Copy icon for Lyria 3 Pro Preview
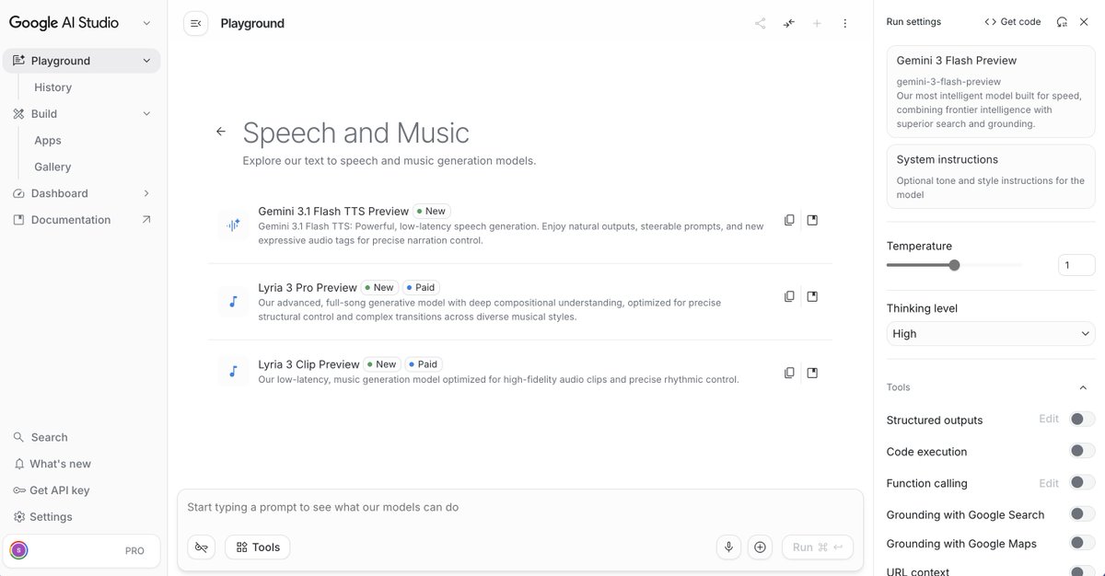This screenshot has height=576, width=1105. coord(789,296)
